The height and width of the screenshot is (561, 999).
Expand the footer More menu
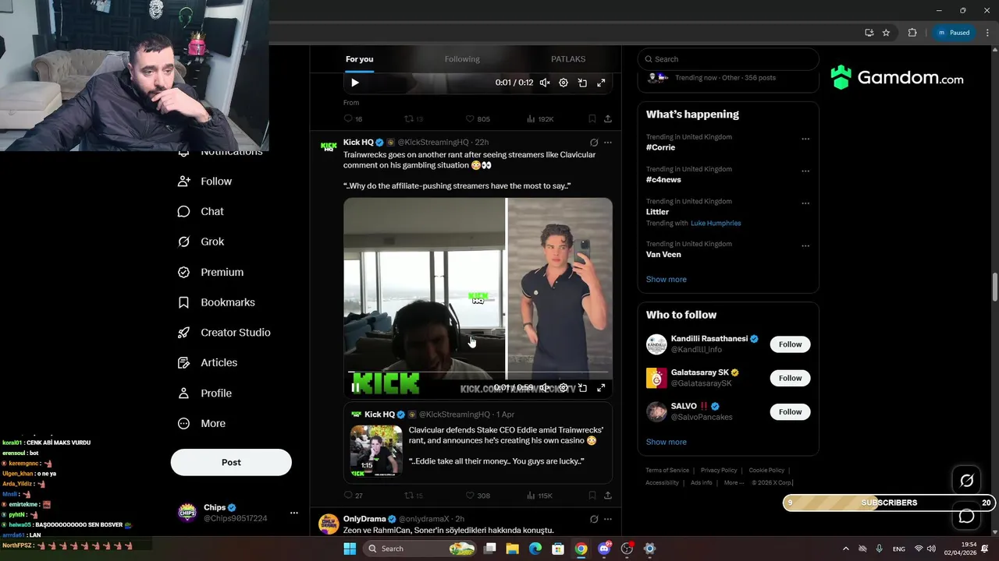click(732, 483)
